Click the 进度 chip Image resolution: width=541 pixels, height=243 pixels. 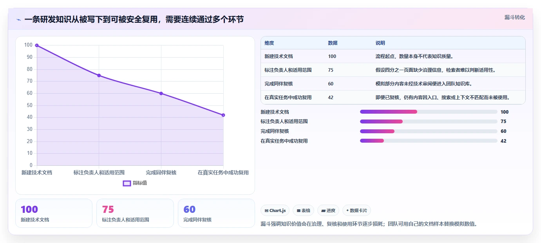tap(328, 210)
